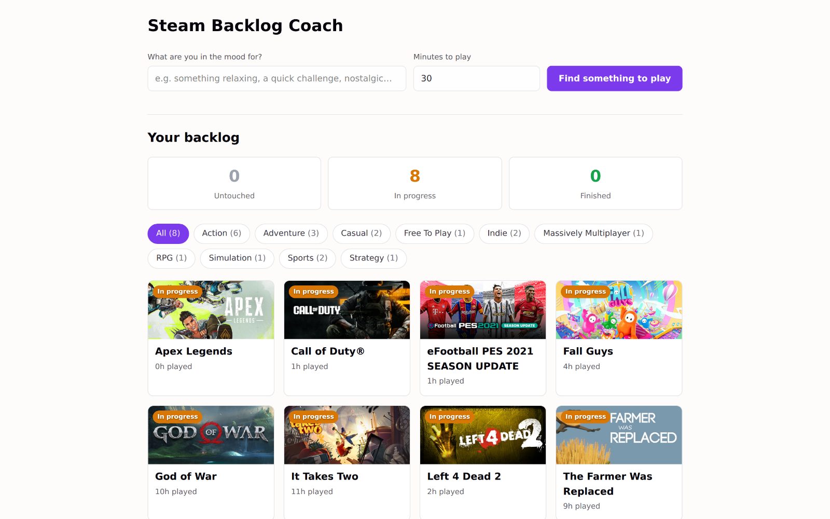The image size is (830, 519).
Task: Click In progress badge on Fall Guys
Action: point(585,292)
